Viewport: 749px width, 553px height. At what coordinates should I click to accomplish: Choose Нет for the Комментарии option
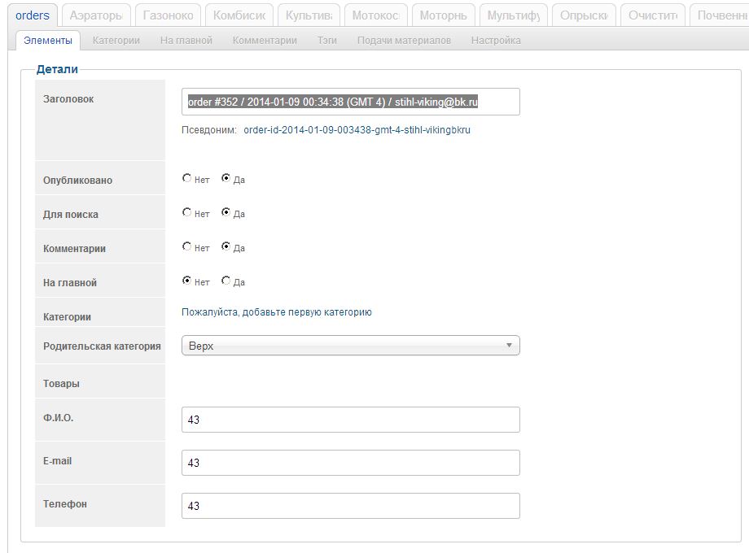[187, 246]
